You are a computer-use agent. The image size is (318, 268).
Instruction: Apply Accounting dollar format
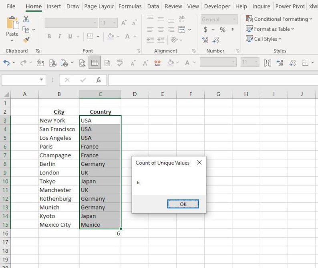pyautogui.click(x=205, y=30)
